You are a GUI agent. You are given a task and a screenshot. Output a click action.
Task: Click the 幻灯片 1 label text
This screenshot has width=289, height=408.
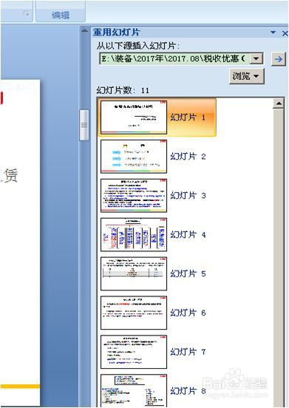(x=188, y=118)
